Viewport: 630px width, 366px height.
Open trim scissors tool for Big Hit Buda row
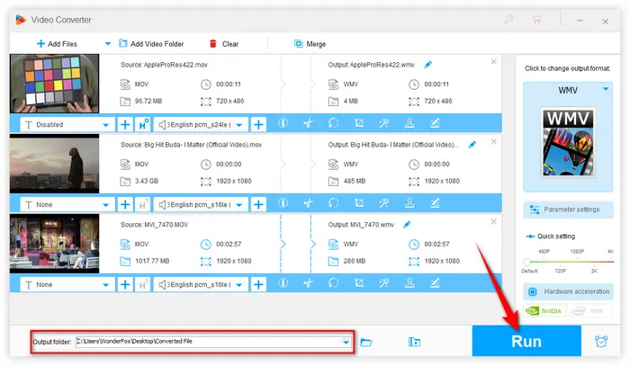(x=308, y=203)
